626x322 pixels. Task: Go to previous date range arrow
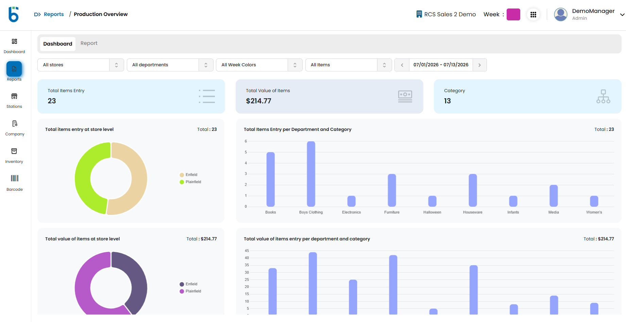coord(402,65)
